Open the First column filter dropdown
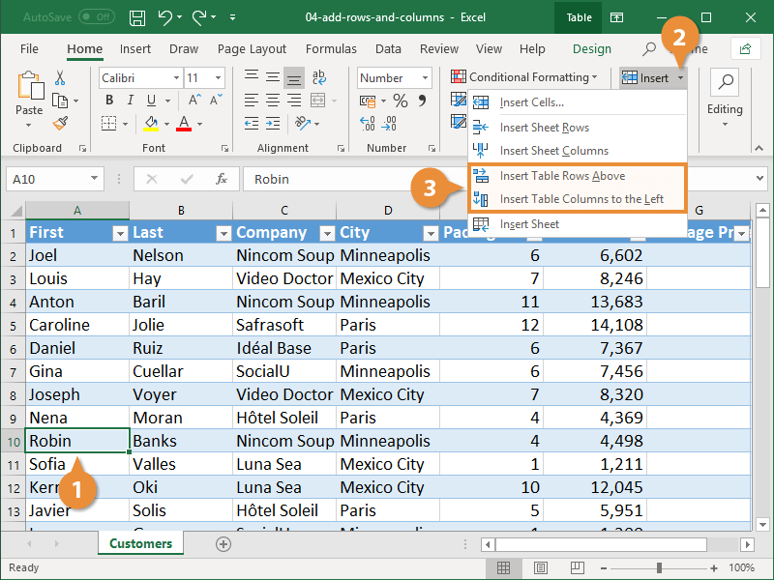Viewport: 774px width, 580px height. pyautogui.click(x=120, y=233)
